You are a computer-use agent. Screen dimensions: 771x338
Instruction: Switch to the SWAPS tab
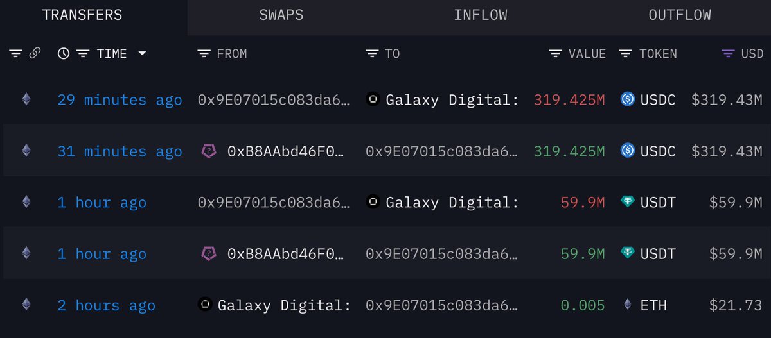pyautogui.click(x=281, y=15)
